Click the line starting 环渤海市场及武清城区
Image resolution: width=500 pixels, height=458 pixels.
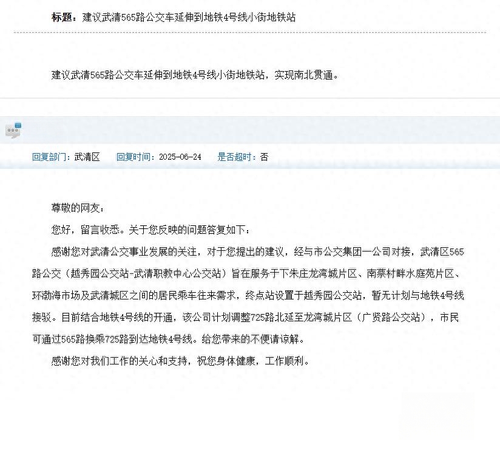(x=248, y=295)
